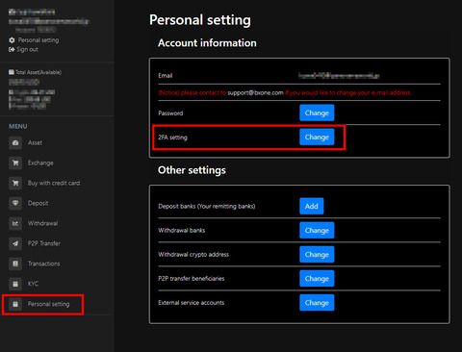Click the Sign out arrow icon
Image resolution: width=462 pixels, height=352 pixels.
(x=12, y=49)
